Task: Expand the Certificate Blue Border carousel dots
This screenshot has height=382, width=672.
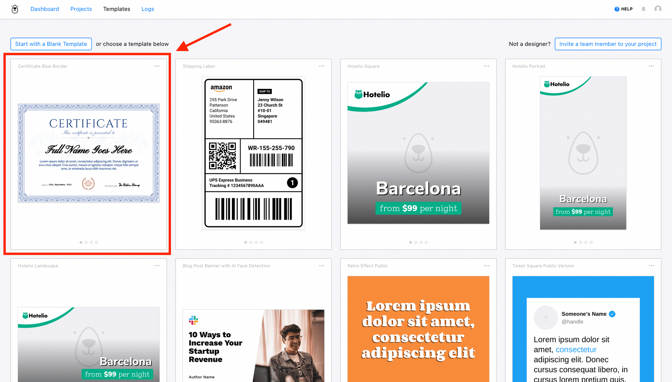Action: point(89,242)
